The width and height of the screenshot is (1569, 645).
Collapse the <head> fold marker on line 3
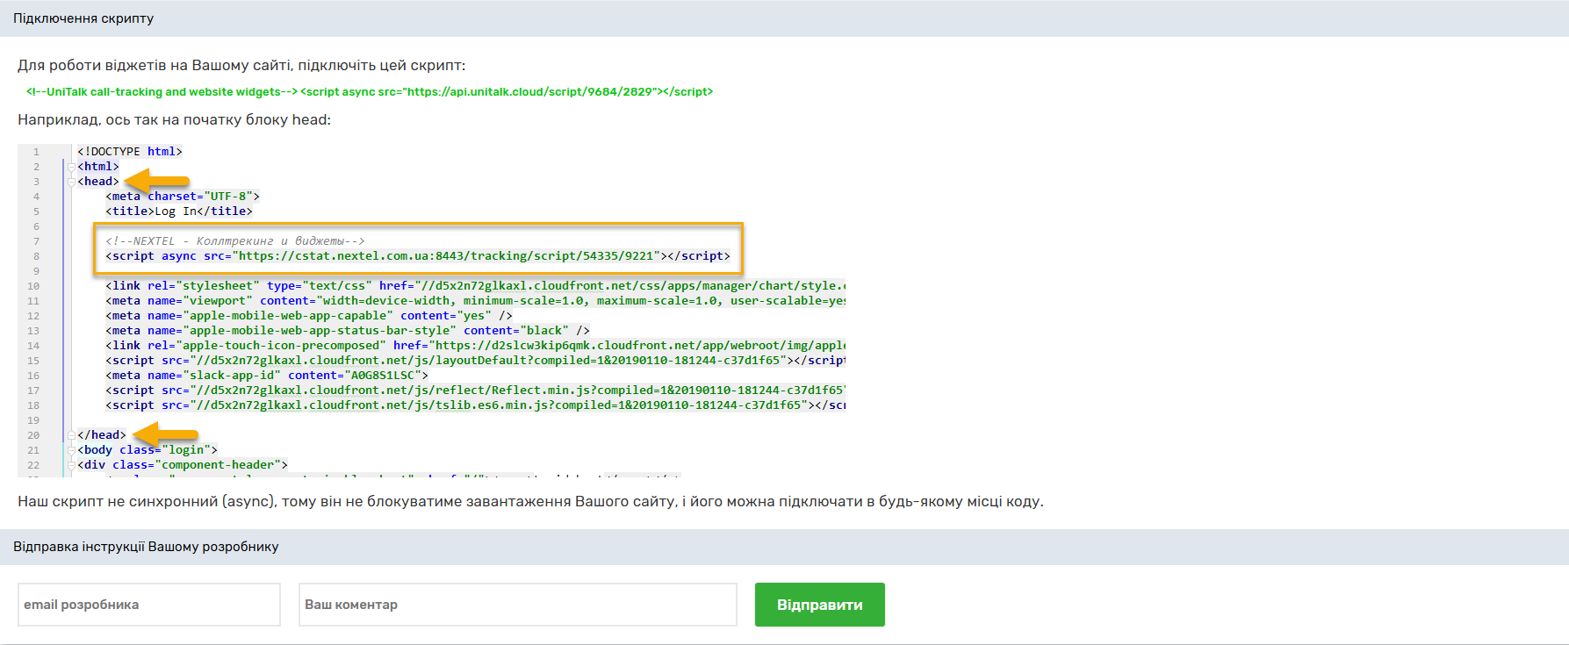pos(71,182)
